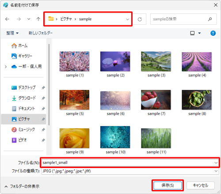Select ピクチャ in the sidebar

coord(23,119)
